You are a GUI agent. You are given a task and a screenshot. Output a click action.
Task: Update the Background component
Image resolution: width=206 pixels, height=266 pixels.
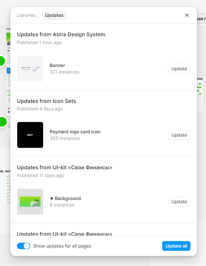(179, 202)
